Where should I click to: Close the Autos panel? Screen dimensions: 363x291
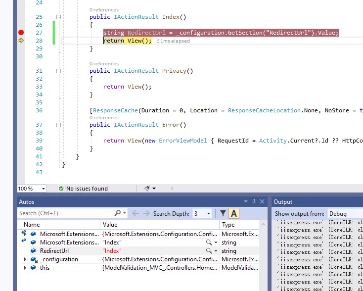point(262,201)
